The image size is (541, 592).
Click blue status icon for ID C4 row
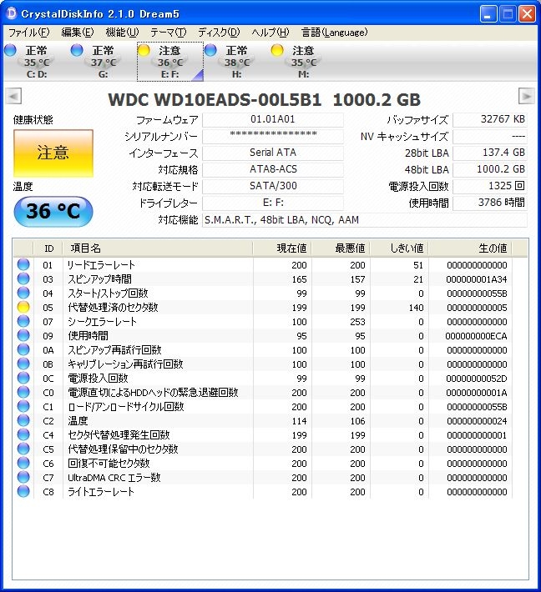[23, 434]
